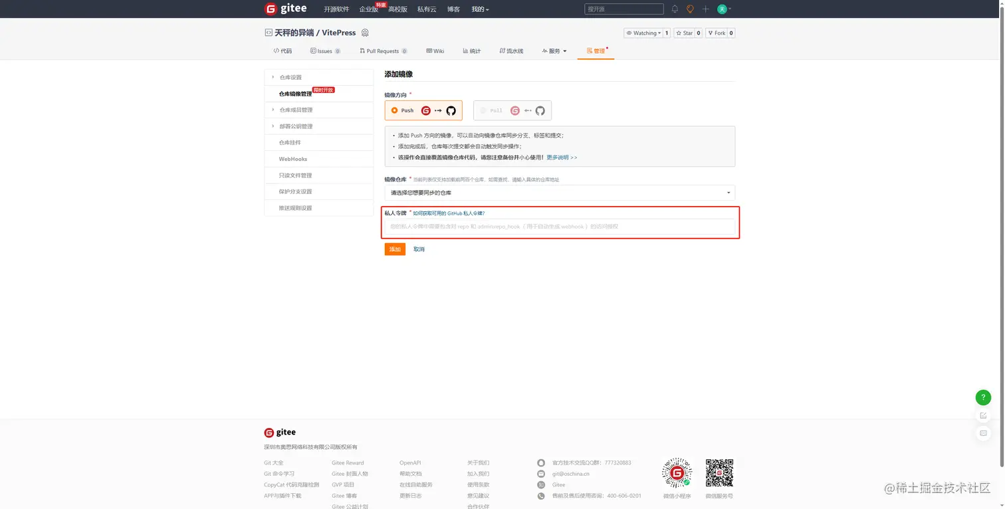The width and height of the screenshot is (1005, 509).
Task: Open your profile via the avatar icon
Action: (x=723, y=9)
